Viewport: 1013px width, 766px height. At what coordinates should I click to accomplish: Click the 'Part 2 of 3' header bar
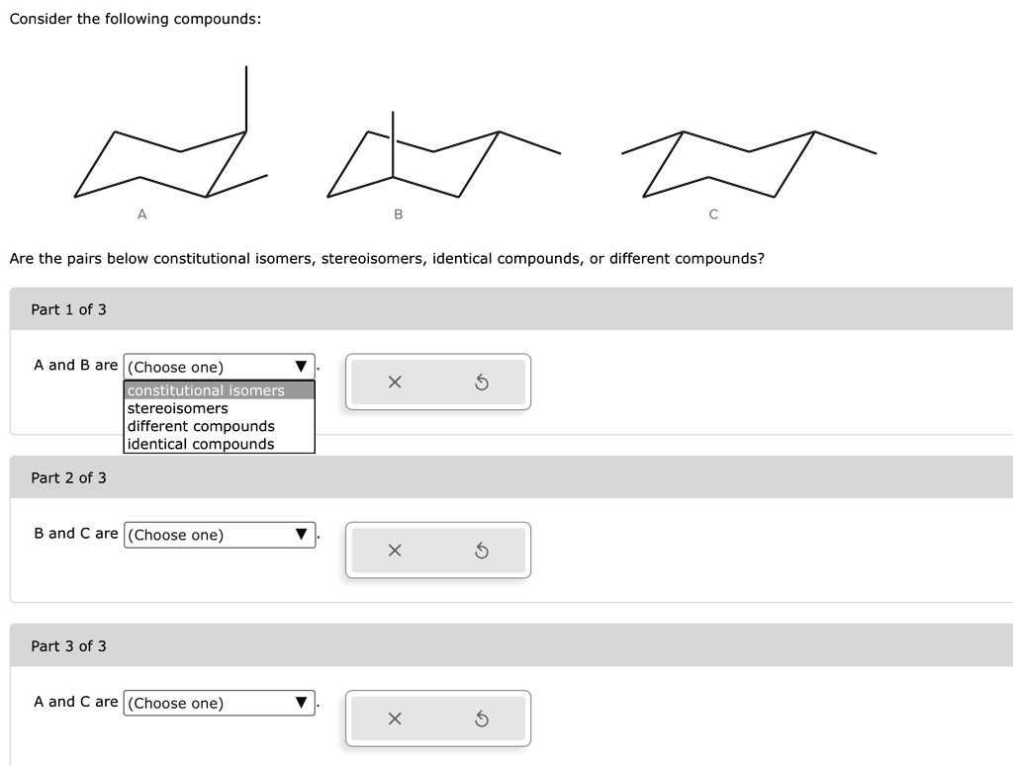click(x=68, y=476)
